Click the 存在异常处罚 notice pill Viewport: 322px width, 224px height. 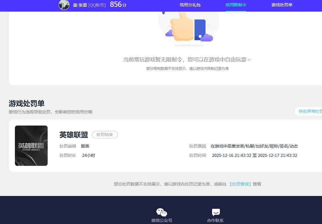tap(310, 111)
